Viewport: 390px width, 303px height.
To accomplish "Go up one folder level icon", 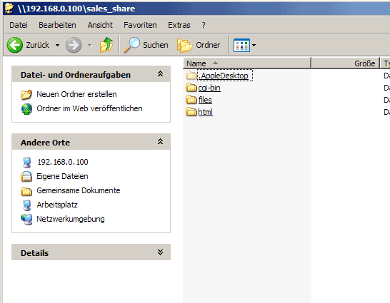I will click(x=106, y=45).
